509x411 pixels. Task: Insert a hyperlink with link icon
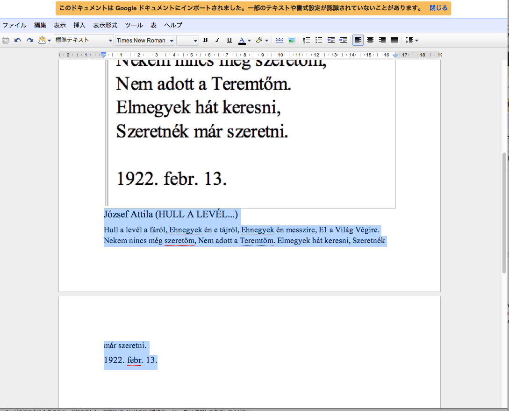click(x=279, y=40)
